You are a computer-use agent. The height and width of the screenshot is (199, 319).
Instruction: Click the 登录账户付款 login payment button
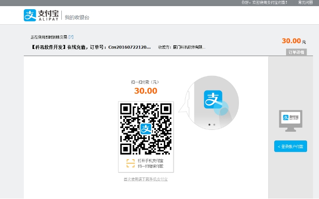[x=291, y=146]
